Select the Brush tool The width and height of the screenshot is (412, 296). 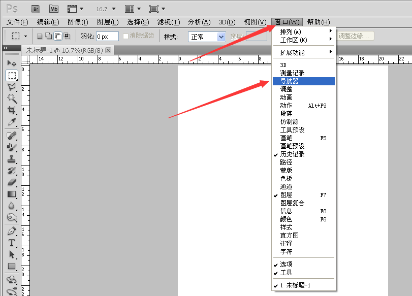[12, 147]
